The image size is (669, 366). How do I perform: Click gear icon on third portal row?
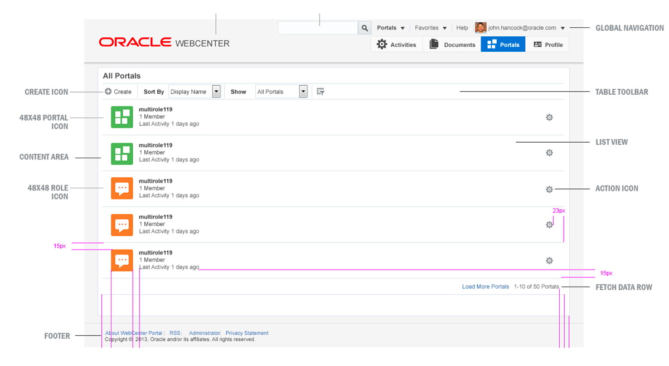549,189
